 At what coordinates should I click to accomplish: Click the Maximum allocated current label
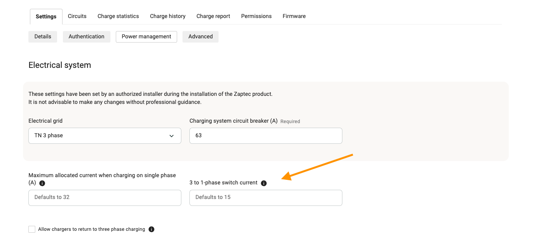tap(102, 179)
